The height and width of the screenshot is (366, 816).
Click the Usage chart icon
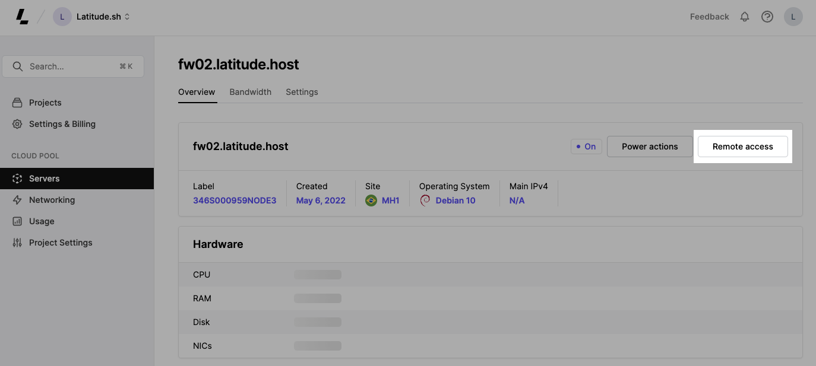[17, 221]
